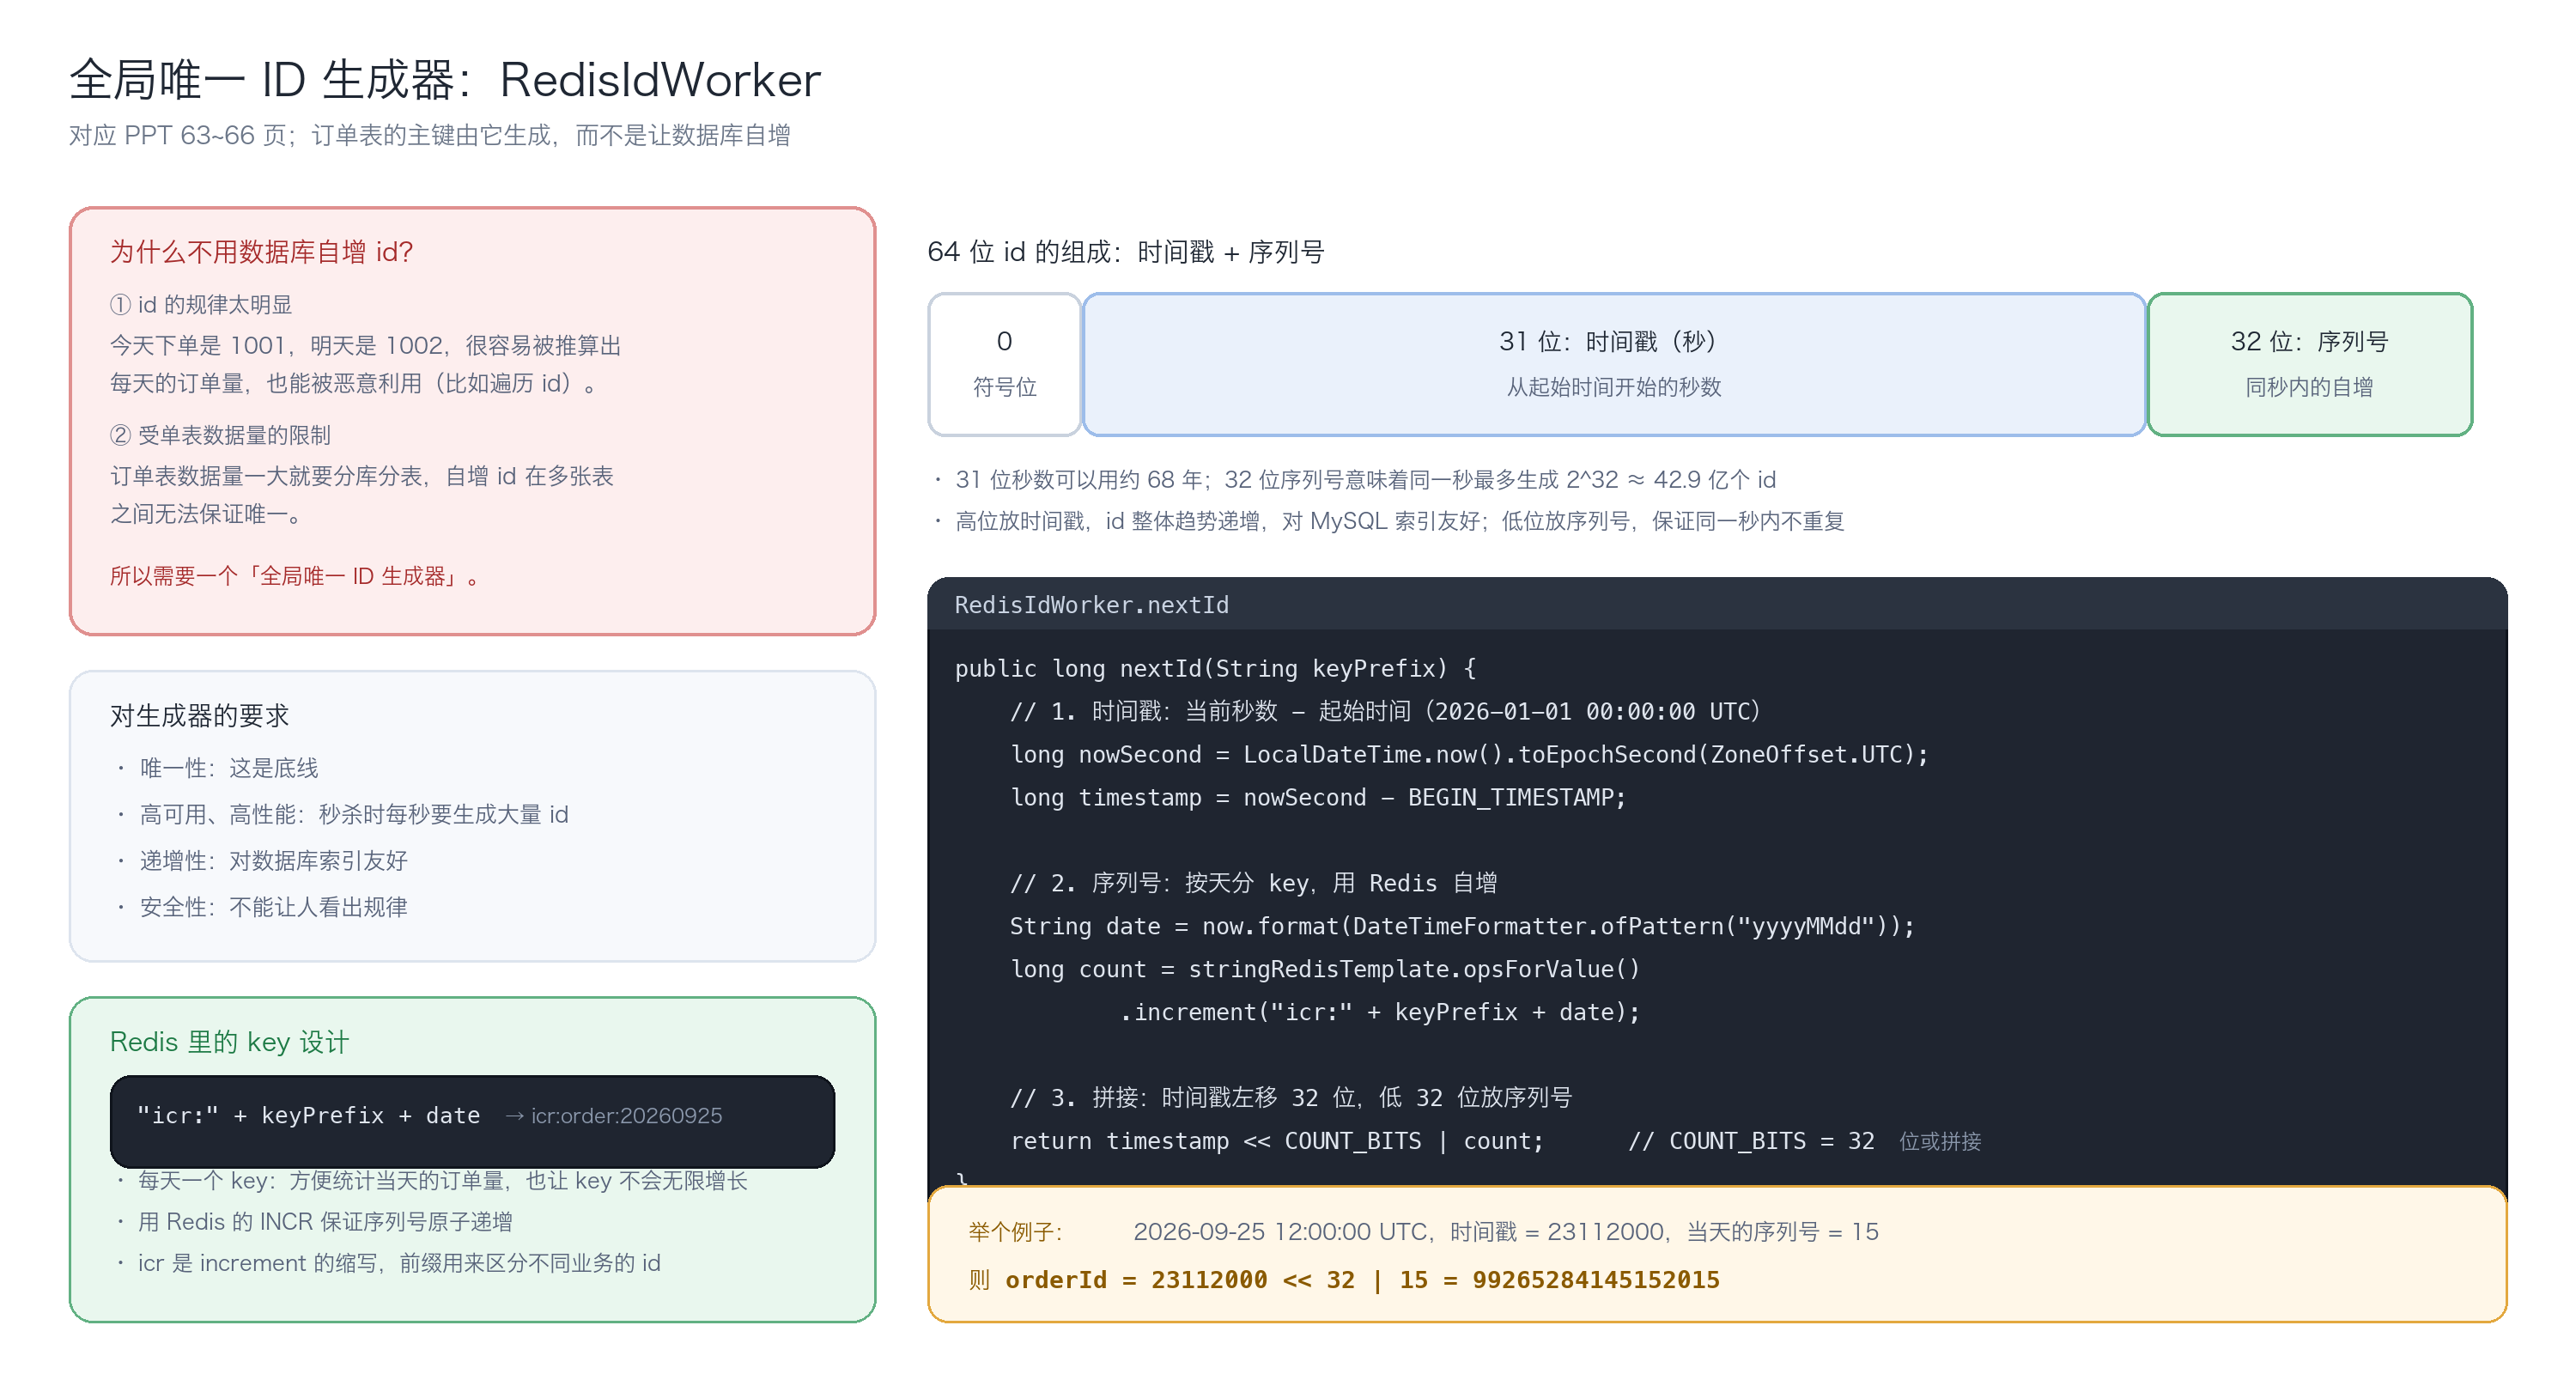The image size is (2576, 1374).
Task: Click the red heading 为什么不用数据库自增 id?
Action: [261, 252]
